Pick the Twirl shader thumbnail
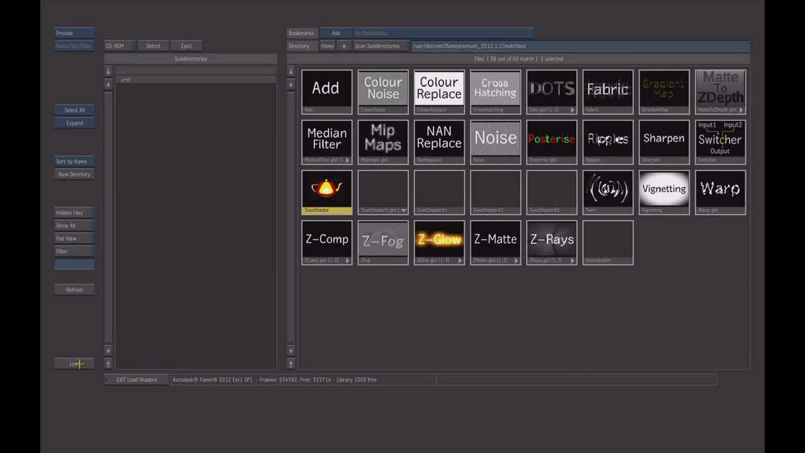 point(608,193)
